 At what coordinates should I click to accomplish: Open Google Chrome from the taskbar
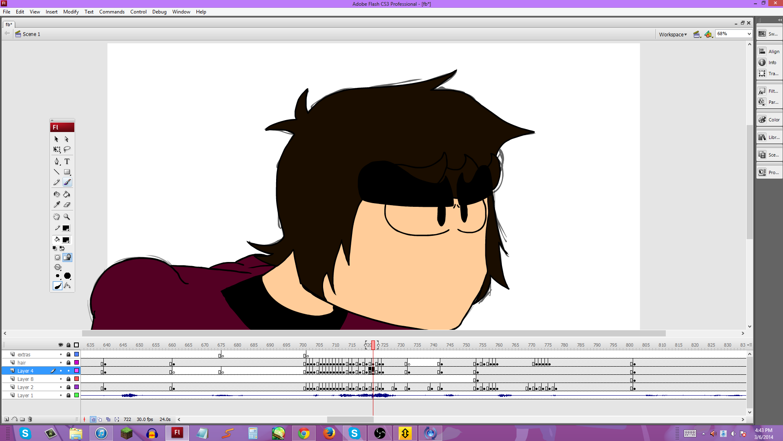click(303, 433)
